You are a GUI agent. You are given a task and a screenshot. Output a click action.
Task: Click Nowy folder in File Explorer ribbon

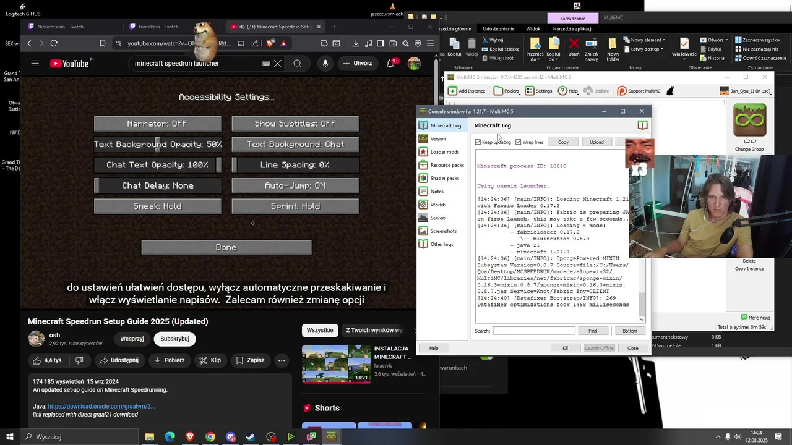coord(613,49)
